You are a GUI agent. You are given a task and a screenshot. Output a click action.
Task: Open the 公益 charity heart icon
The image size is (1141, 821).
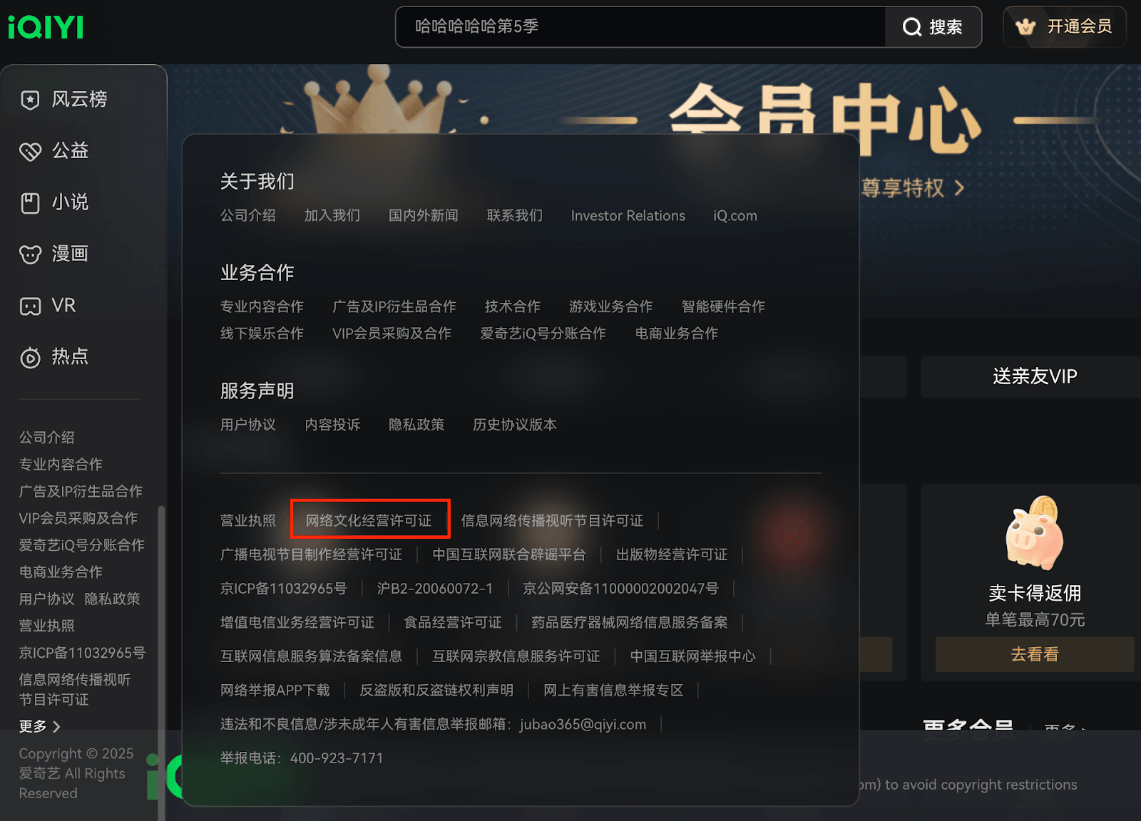click(30, 151)
